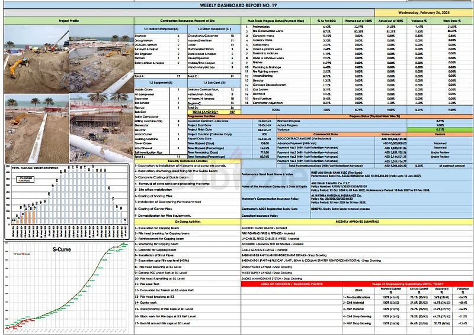Click the 'Tower Crane' equipment row
Image resolution: width=474 pixels, height=335 pixels.
(x=161, y=144)
